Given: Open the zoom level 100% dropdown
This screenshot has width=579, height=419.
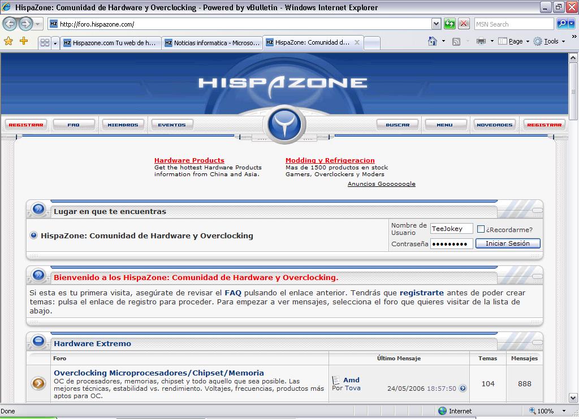Looking at the screenshot, I should (x=564, y=411).
